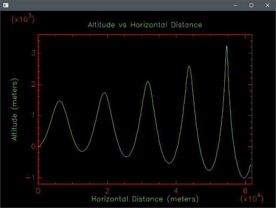Click the curve's third peak near altitude 2
The width and height of the screenshot is (276, 208).
tap(148, 81)
